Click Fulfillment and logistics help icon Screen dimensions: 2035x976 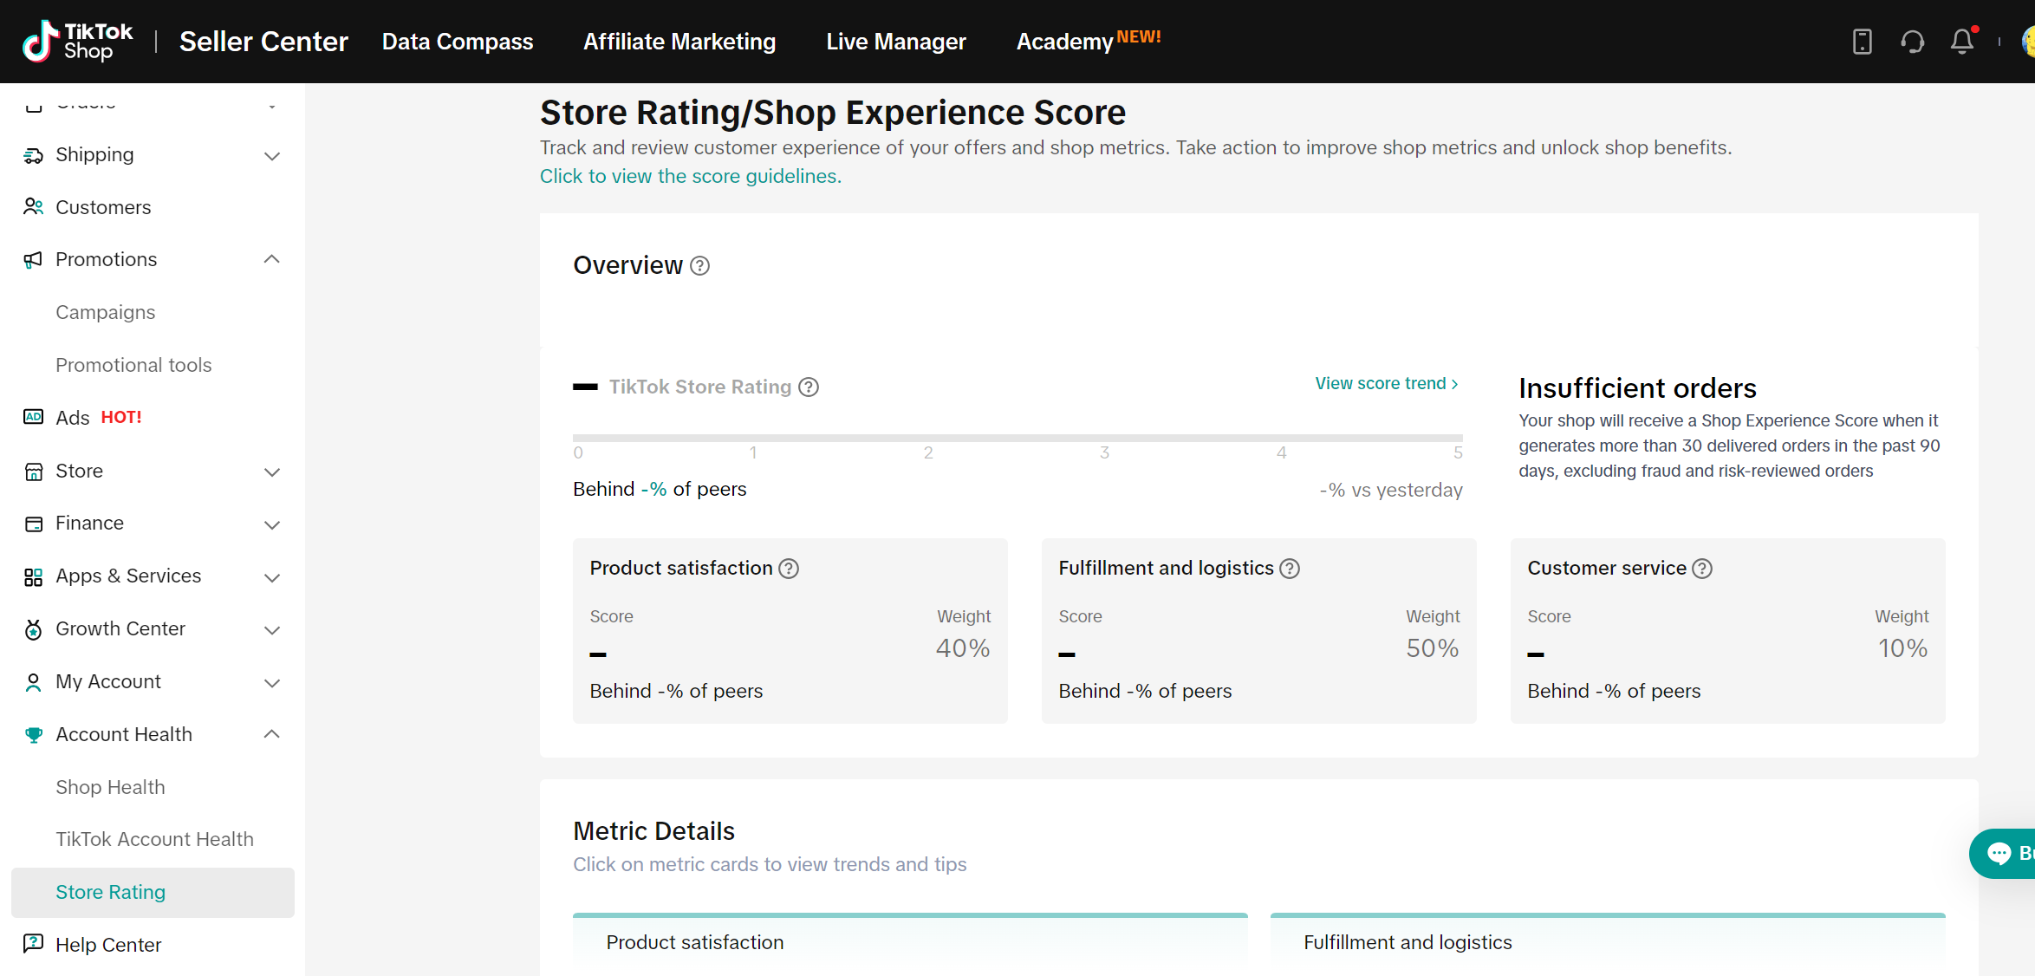[1290, 569]
